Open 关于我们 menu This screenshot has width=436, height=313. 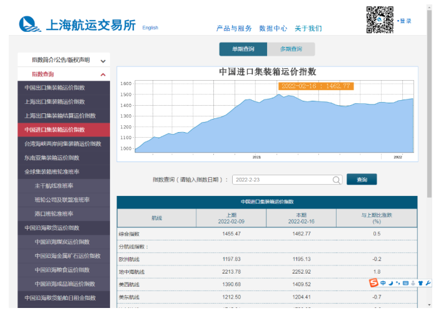pyautogui.click(x=308, y=28)
